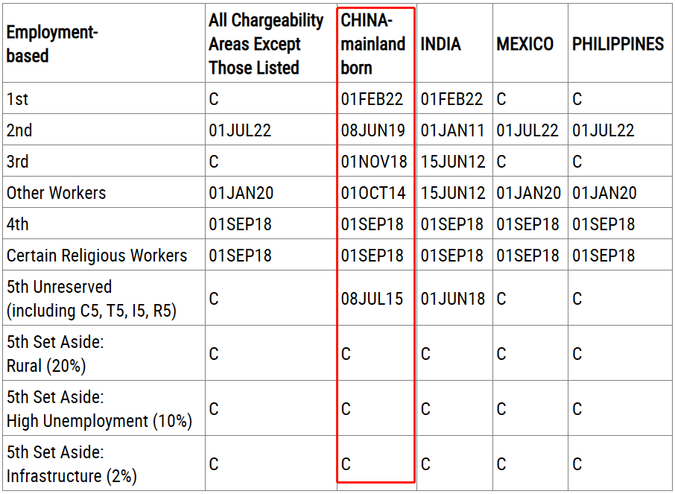This screenshot has height=494, width=675.
Task: Select the 01JUN18 date cell
Action: [x=452, y=299]
